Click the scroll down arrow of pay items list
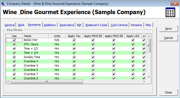The image size is (180, 98). pyautogui.click(x=149, y=77)
